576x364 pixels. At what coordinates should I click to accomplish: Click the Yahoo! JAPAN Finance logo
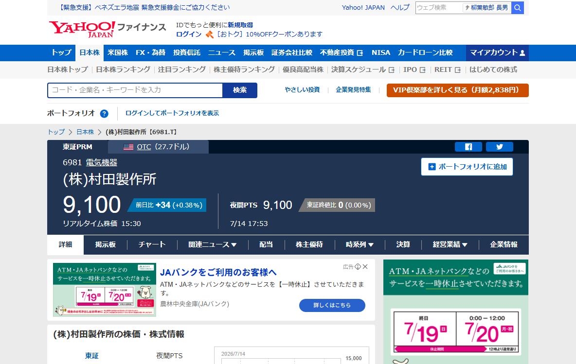click(x=108, y=29)
